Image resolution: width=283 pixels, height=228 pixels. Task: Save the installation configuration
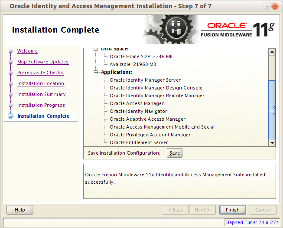(x=175, y=153)
